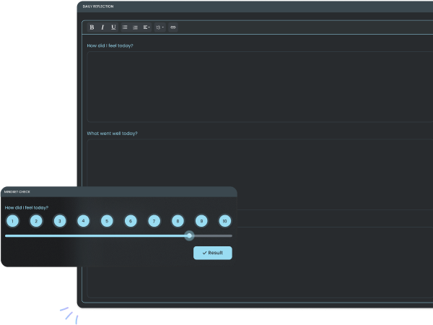Open the font size 13 dropdown
The image size is (433, 325).
tap(159, 27)
